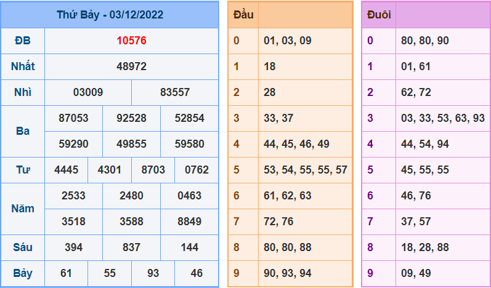Select Đuôi row values 37, 57
Image resolution: width=491 pixels, height=288 pixels.
(x=416, y=222)
